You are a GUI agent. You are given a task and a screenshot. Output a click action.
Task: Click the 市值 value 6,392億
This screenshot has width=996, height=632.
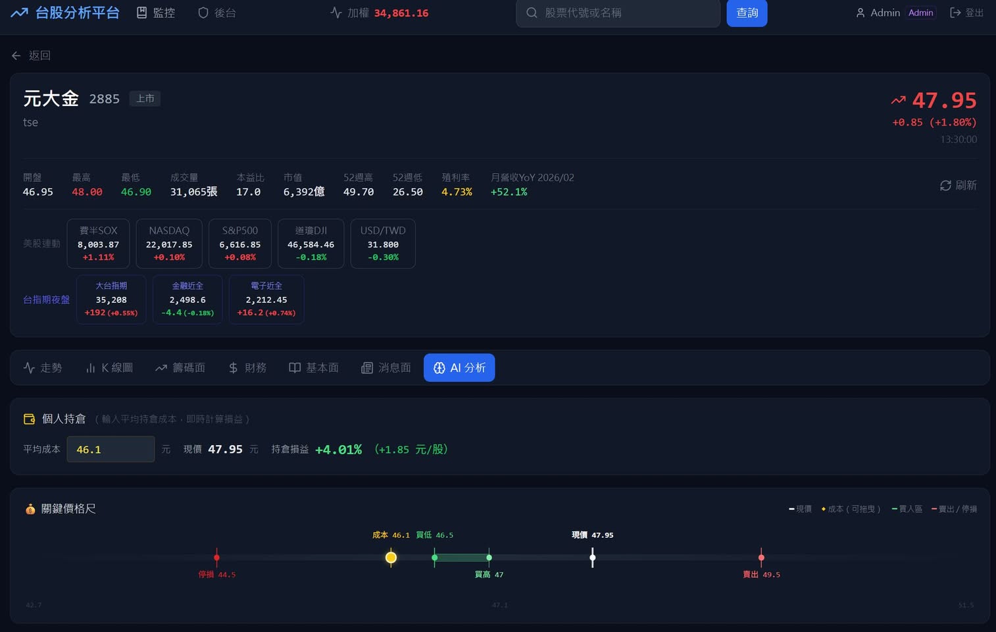[x=304, y=192]
